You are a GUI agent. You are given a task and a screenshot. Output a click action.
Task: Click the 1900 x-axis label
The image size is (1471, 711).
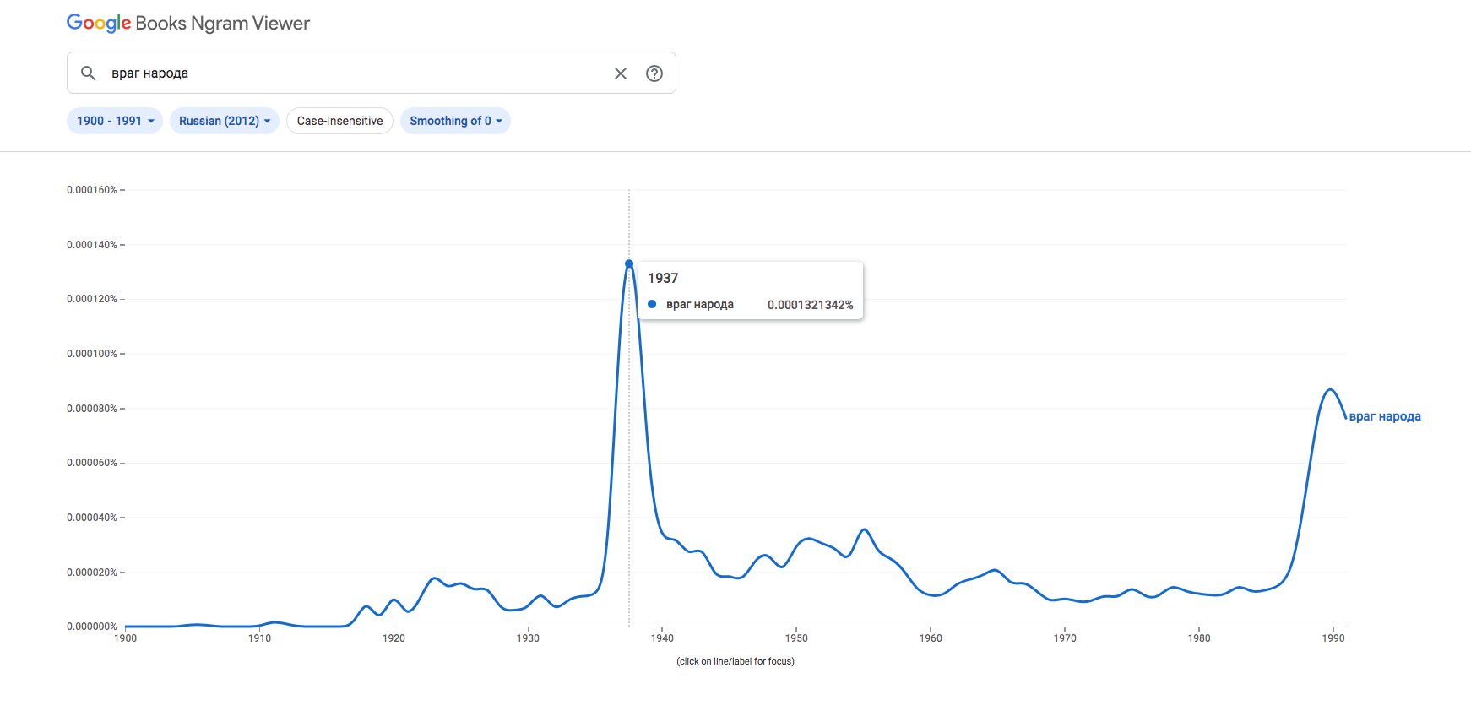click(x=125, y=638)
